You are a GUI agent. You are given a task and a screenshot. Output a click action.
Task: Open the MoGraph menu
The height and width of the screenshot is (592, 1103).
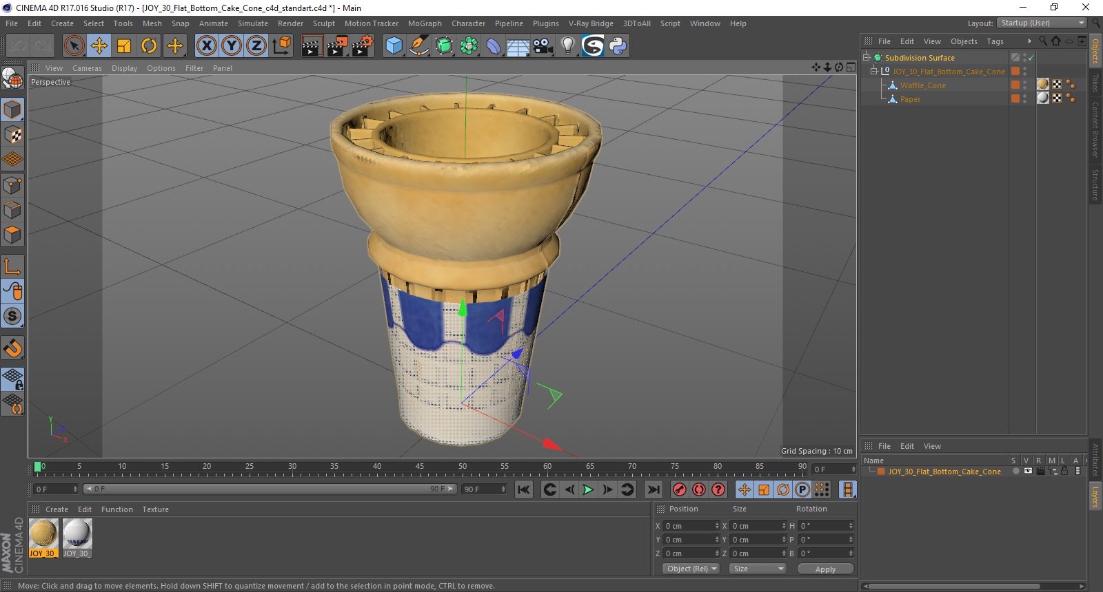click(425, 23)
